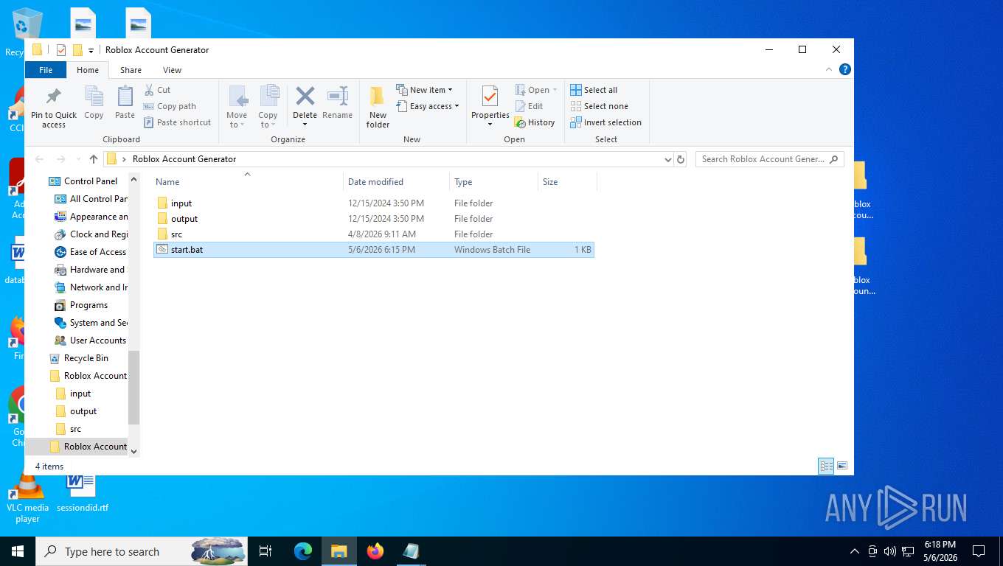Switch to large icons view layout
The image size is (1003, 566).
tap(842, 466)
